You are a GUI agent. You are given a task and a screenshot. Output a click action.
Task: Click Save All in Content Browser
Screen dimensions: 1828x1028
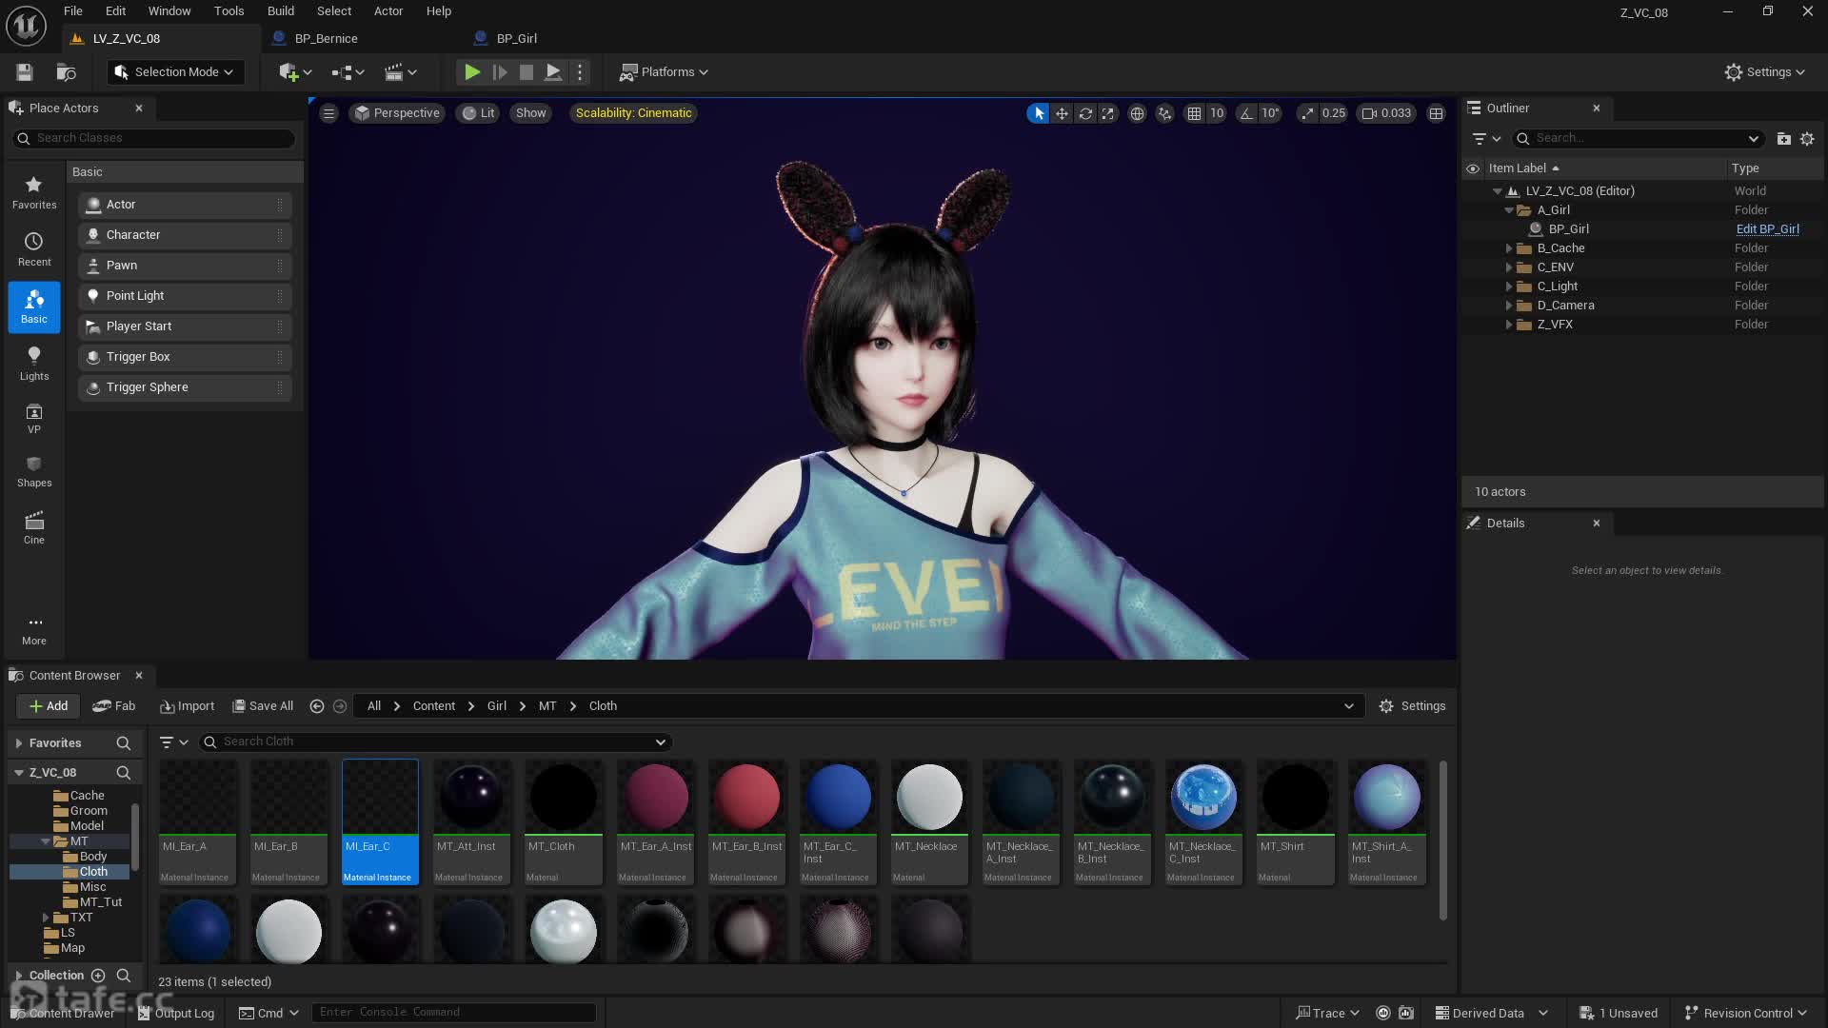point(263,706)
